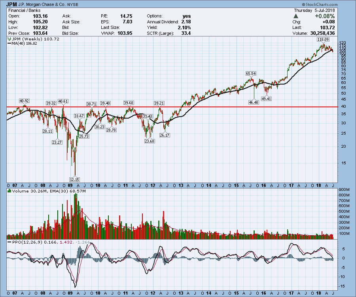
Task: Click the 31.67 price label
Action: (79, 116)
